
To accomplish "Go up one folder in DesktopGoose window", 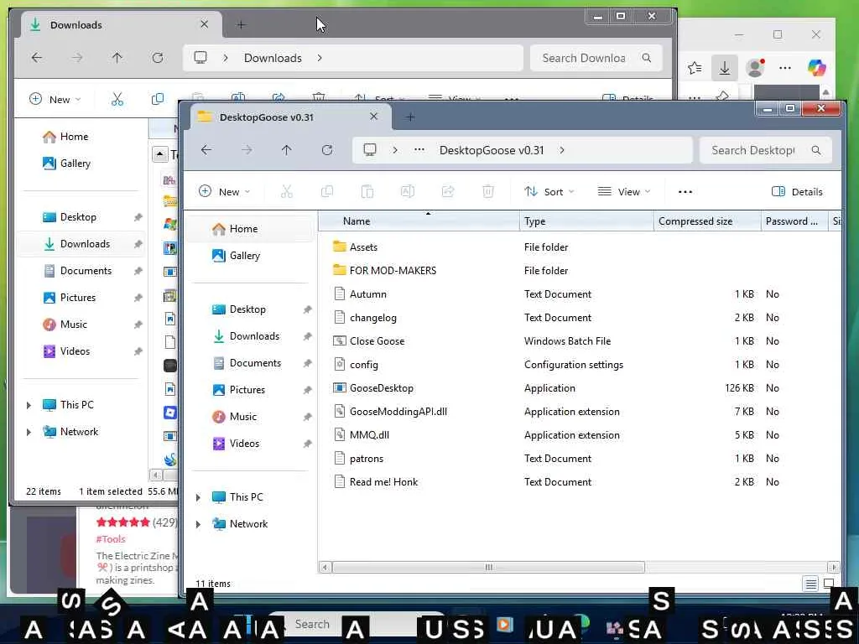I will coord(287,150).
